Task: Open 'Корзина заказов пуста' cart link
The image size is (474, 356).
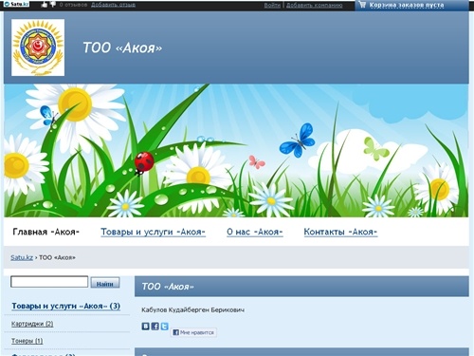Action: pos(407,5)
